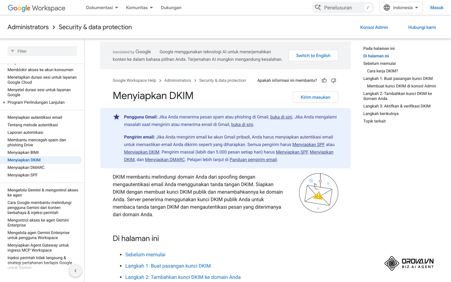451x282 pixels.
Task: Open Google Workspace Help breadcrumb link
Action: [134, 80]
